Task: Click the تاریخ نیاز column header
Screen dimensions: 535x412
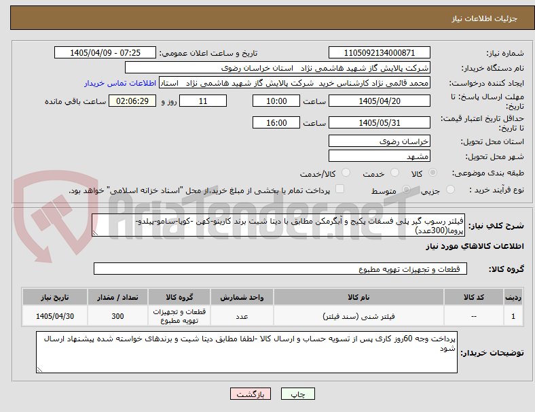Action: point(55,297)
